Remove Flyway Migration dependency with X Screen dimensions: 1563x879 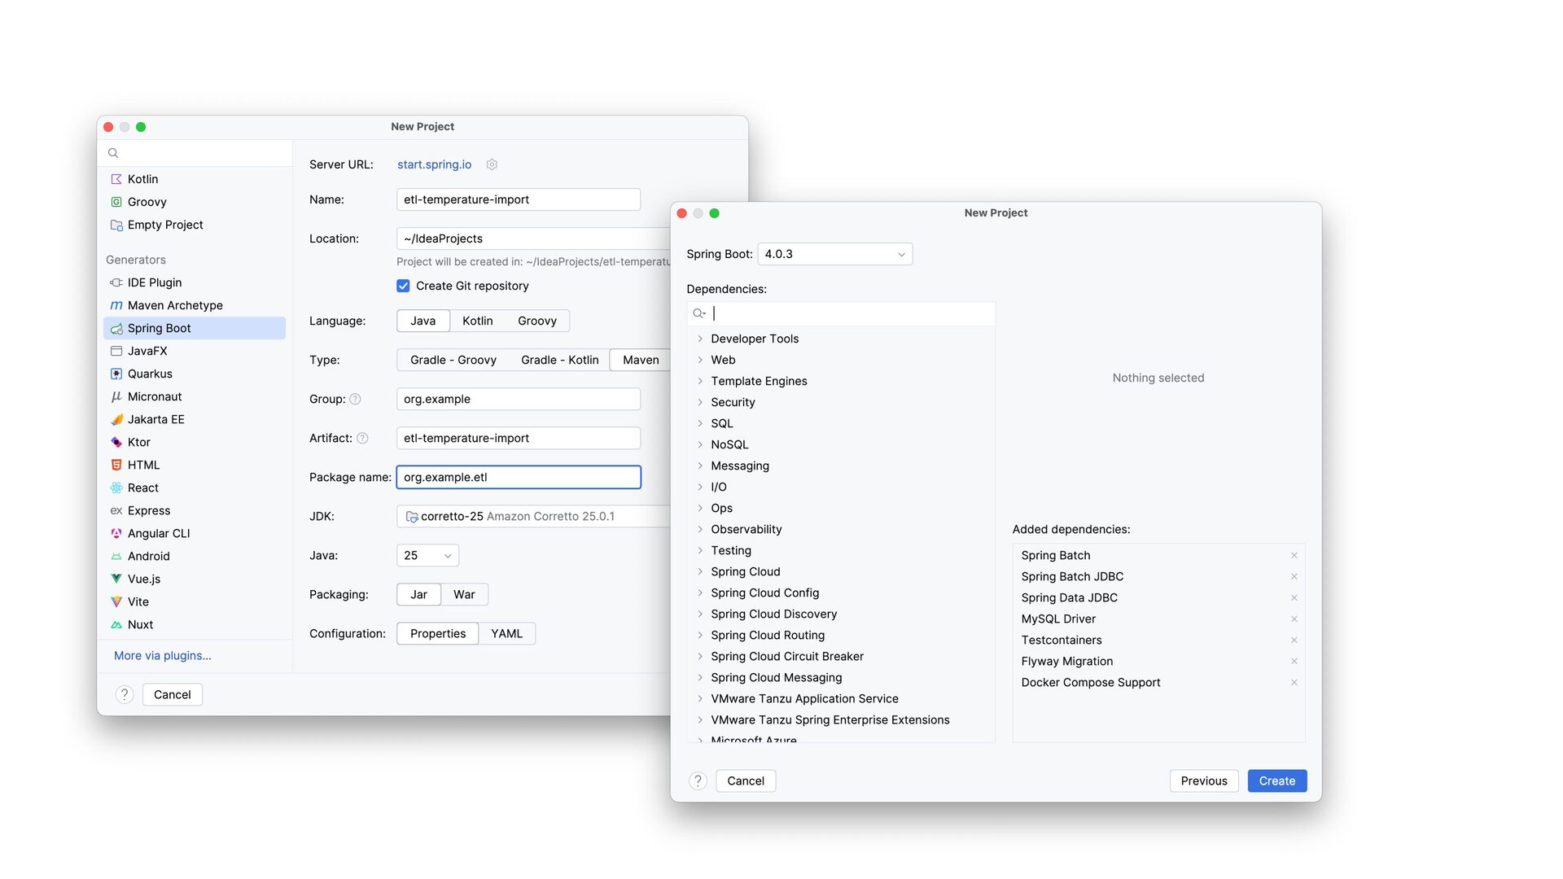point(1294,661)
